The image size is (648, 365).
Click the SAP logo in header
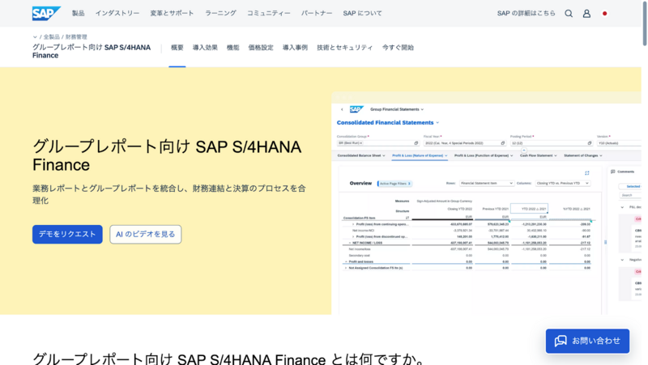[x=46, y=13]
